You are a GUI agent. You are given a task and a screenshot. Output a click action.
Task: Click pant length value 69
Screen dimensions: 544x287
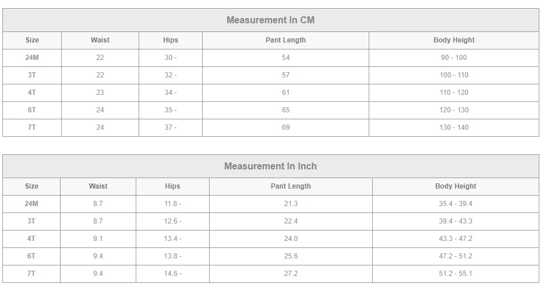(285, 127)
